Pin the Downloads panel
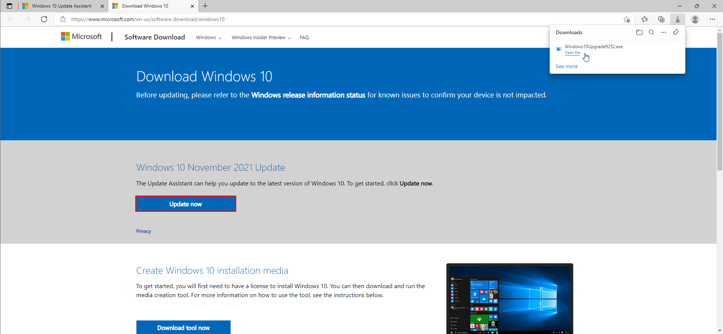The width and height of the screenshot is (723, 334). tap(676, 32)
